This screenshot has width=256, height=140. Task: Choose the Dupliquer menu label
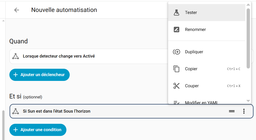click(194, 52)
